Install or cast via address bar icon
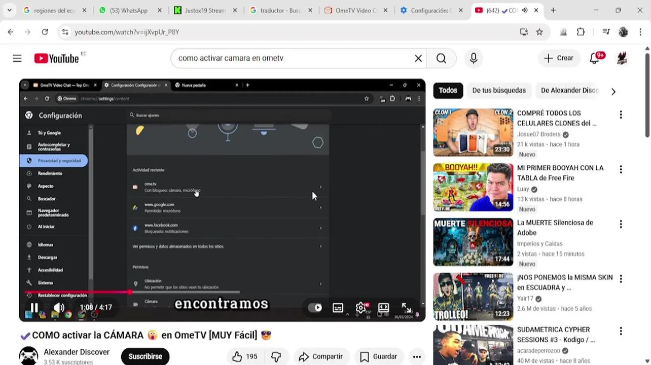 [x=524, y=32]
